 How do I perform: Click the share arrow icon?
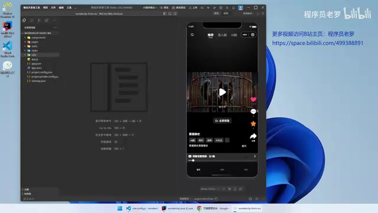click(x=253, y=136)
